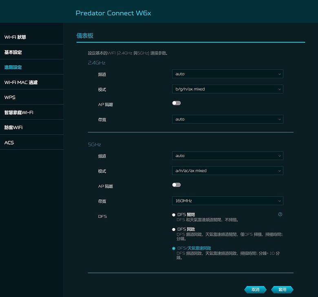The width and height of the screenshot is (318, 297).
Task: Click the 儀表板 page heading
Action: 85,36
